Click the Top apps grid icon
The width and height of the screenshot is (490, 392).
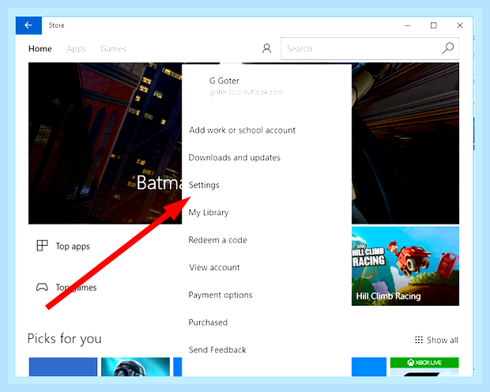pyautogui.click(x=42, y=246)
